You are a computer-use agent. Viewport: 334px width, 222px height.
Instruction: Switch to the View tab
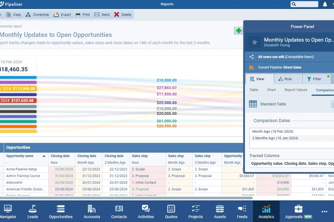260,79
